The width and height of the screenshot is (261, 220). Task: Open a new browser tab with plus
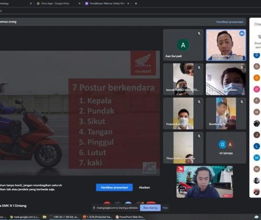point(136,3)
